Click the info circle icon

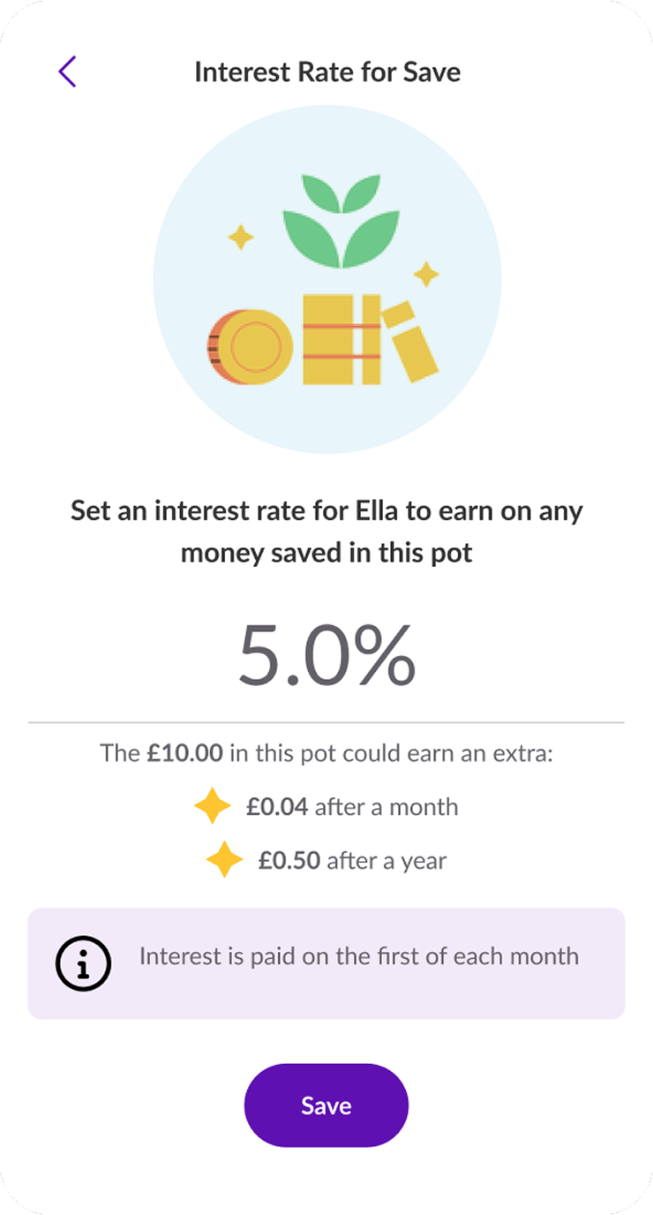pos(83,962)
